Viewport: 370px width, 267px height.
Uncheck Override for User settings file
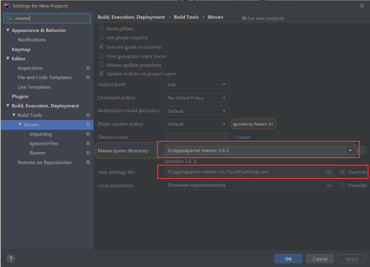point(343,172)
